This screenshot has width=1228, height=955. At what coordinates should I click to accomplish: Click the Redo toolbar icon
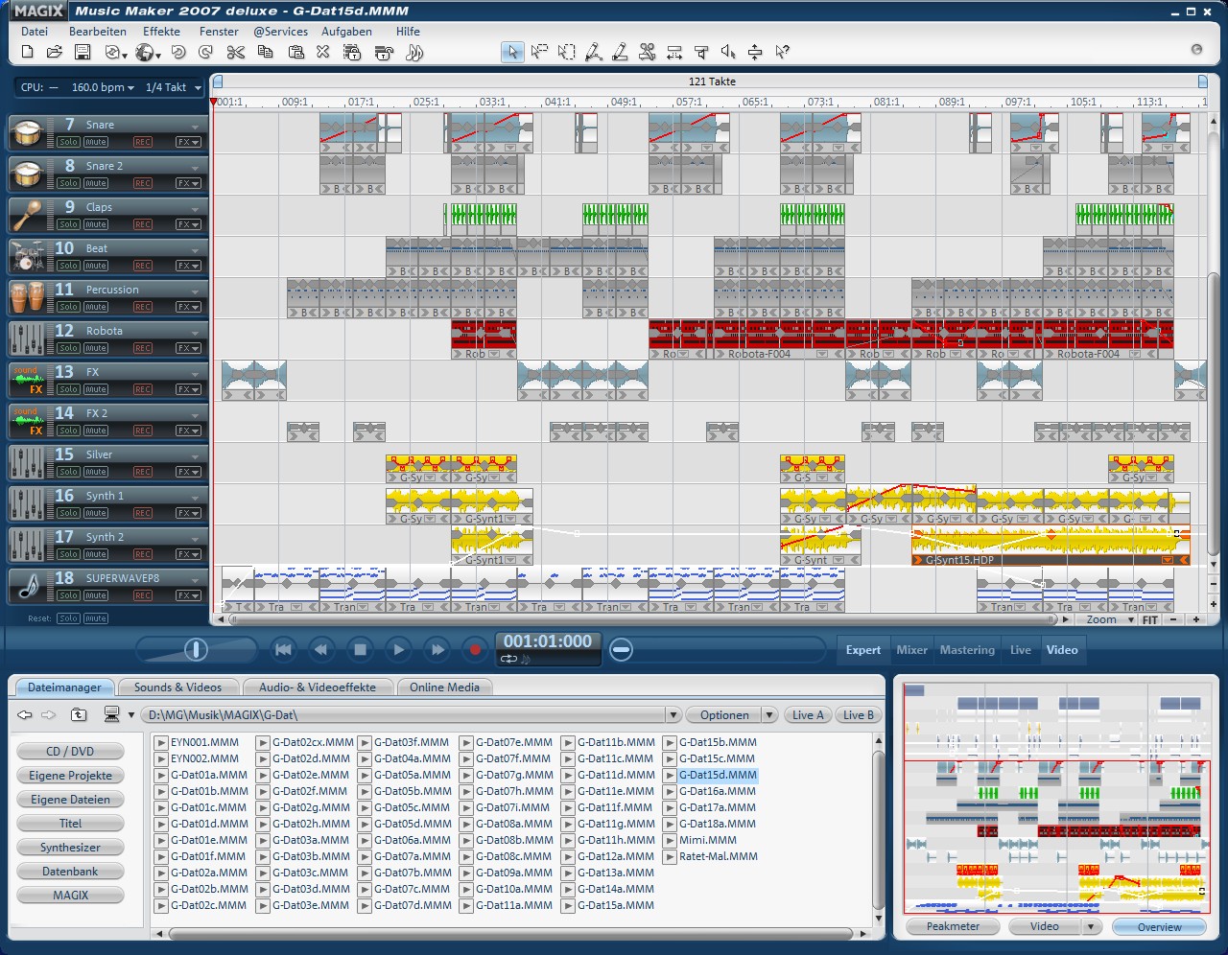coord(205,52)
